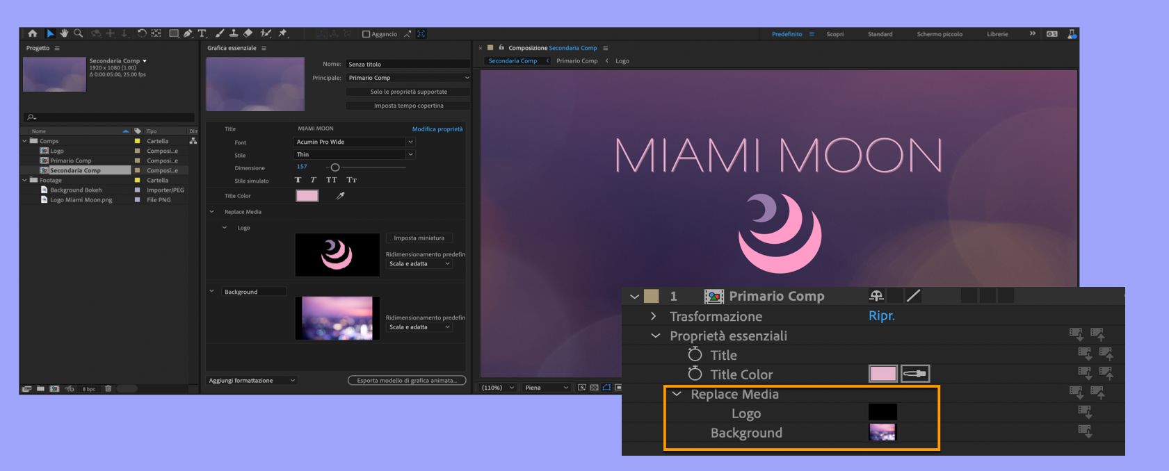Viewport: 1169px width, 471px height.
Task: Select the Pan Behind anchor point tool
Action: [x=156, y=33]
